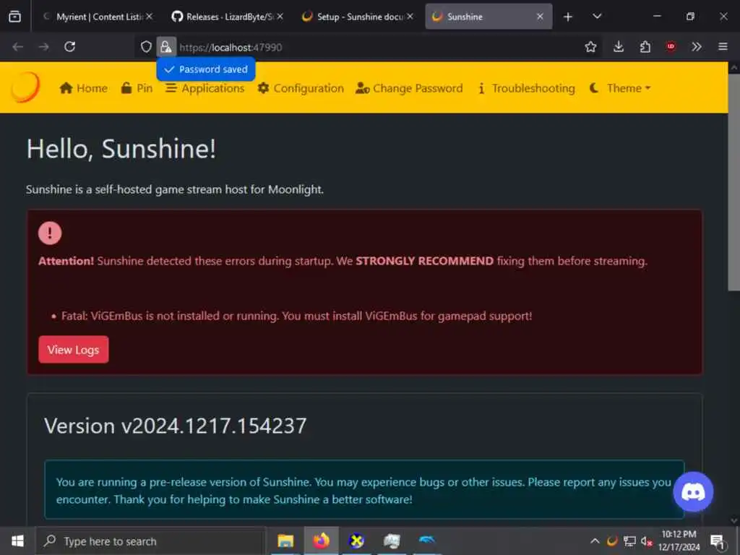Select the Hello, Sunshine! heading
Image resolution: width=740 pixels, height=555 pixels.
click(x=121, y=149)
